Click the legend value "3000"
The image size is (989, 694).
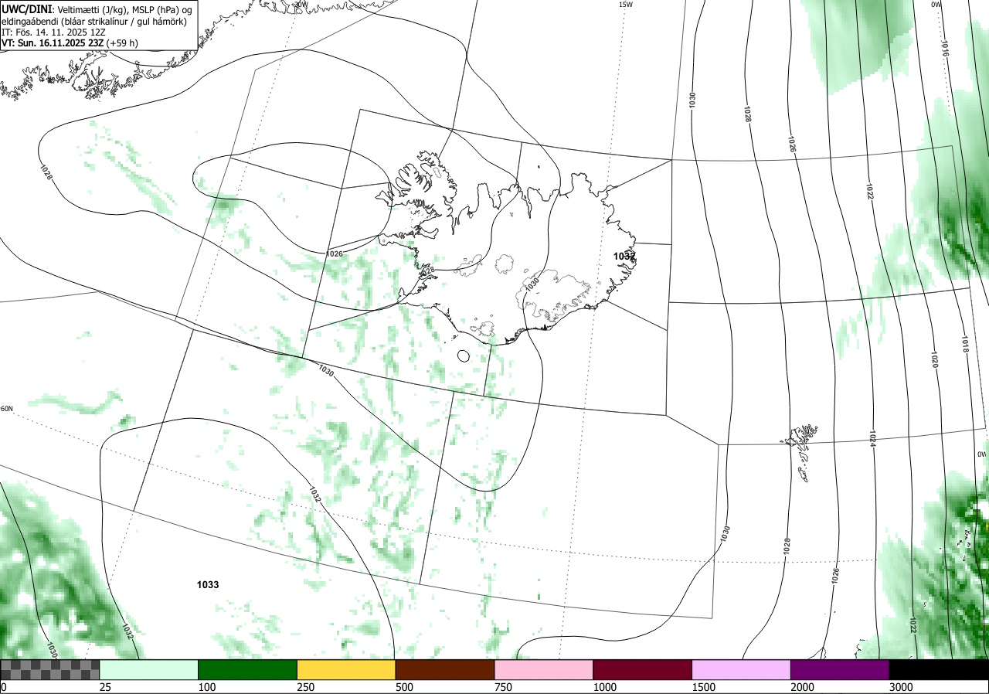(902, 687)
